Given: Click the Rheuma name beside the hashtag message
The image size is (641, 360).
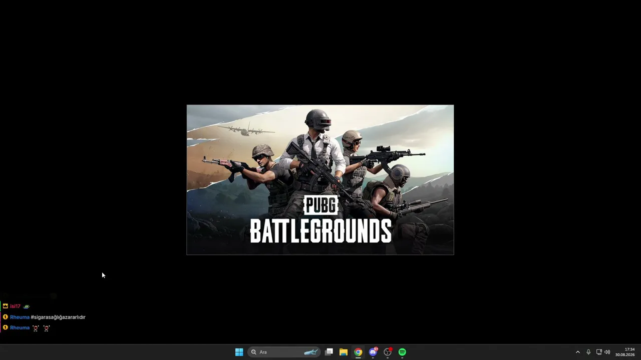Looking at the screenshot, I should 20,317.
